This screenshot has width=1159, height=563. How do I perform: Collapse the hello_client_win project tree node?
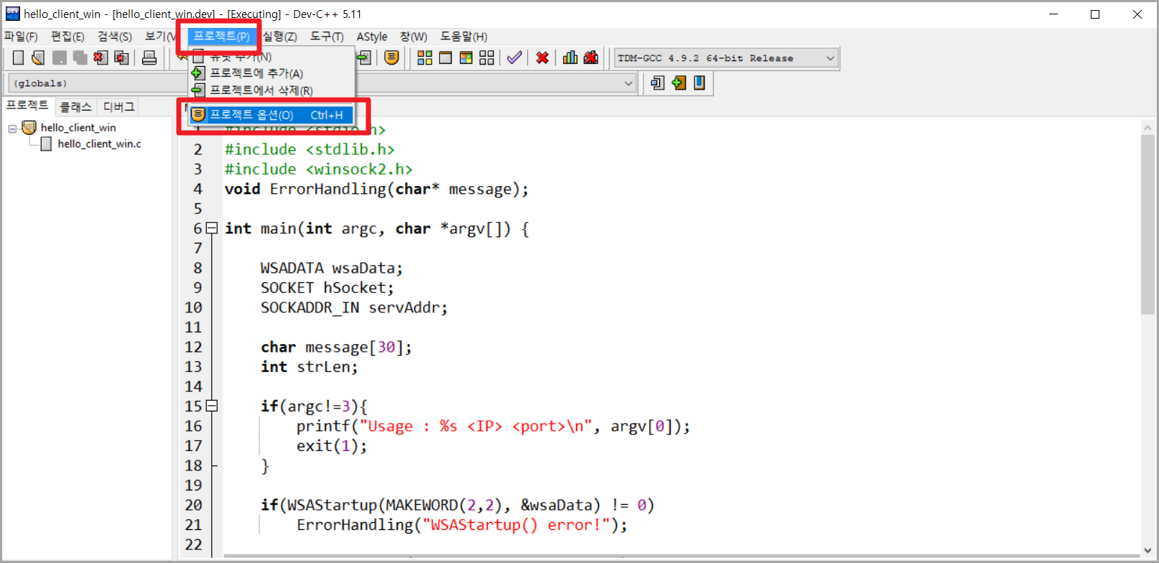(12, 129)
